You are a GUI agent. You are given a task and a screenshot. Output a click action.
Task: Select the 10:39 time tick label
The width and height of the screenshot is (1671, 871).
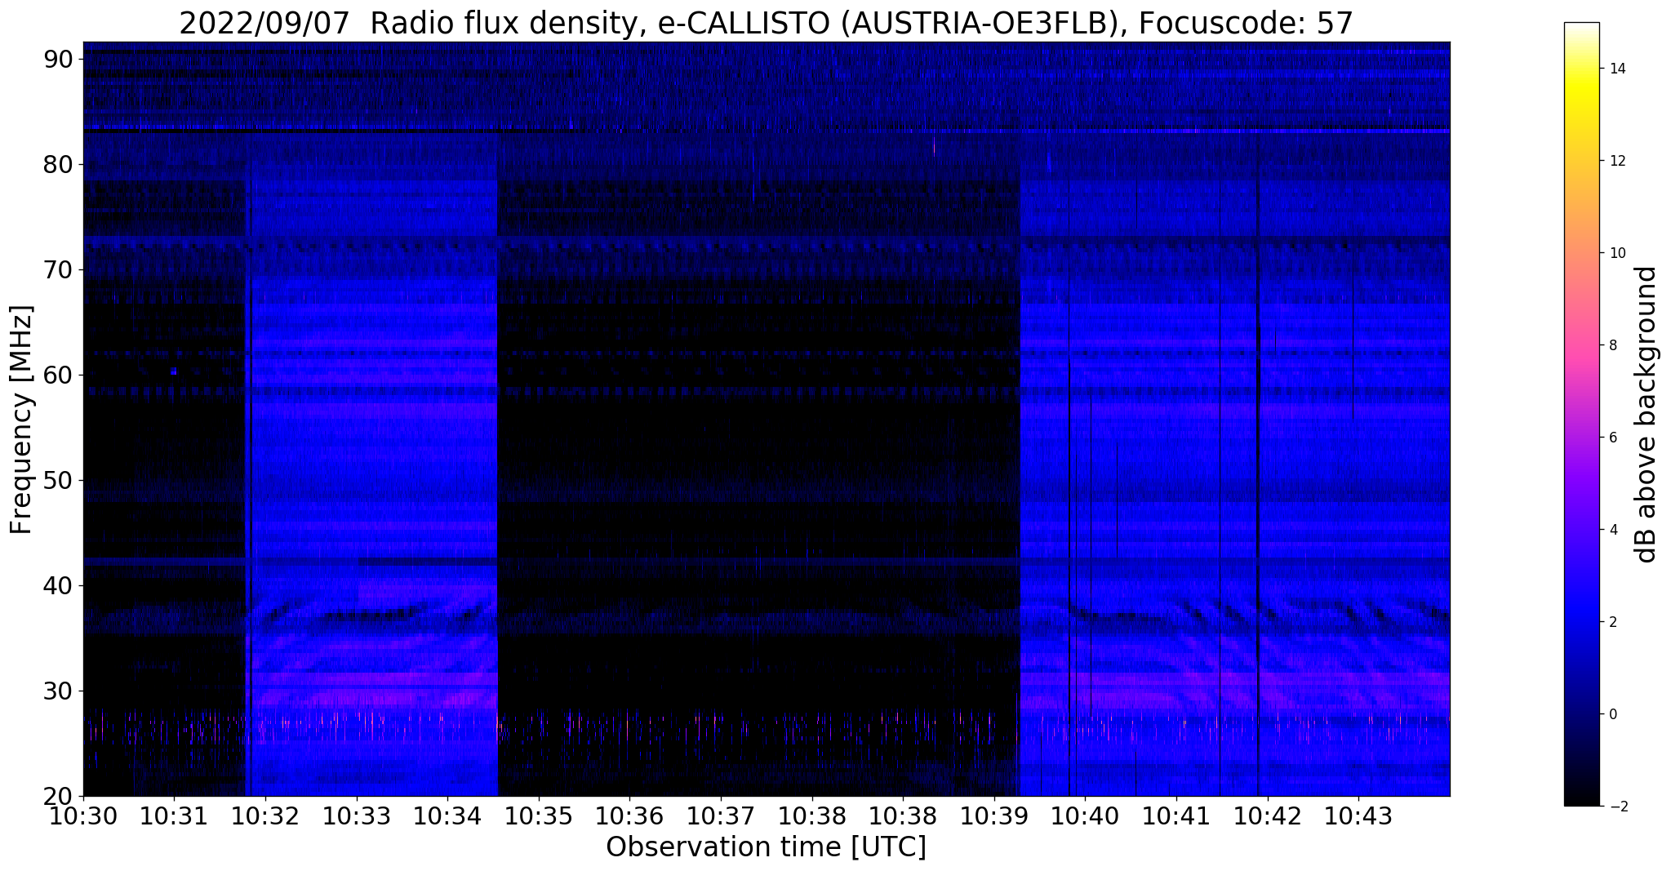pos(994,815)
